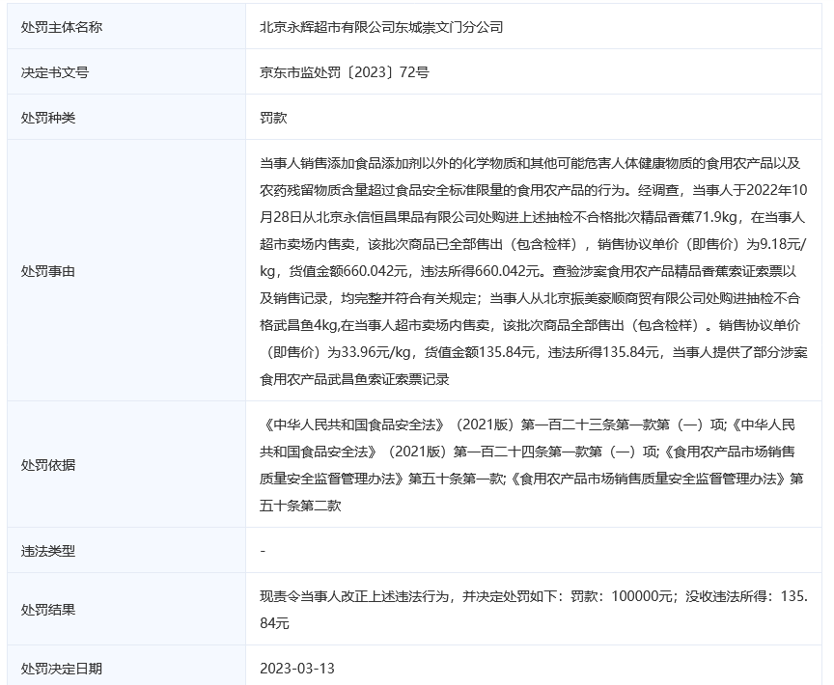
Task: Click the 处罚决定日期 row label
Action: [61, 668]
